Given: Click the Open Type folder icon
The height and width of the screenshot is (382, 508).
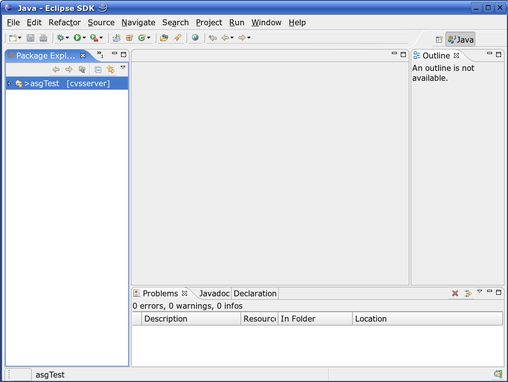Looking at the screenshot, I should 164,38.
